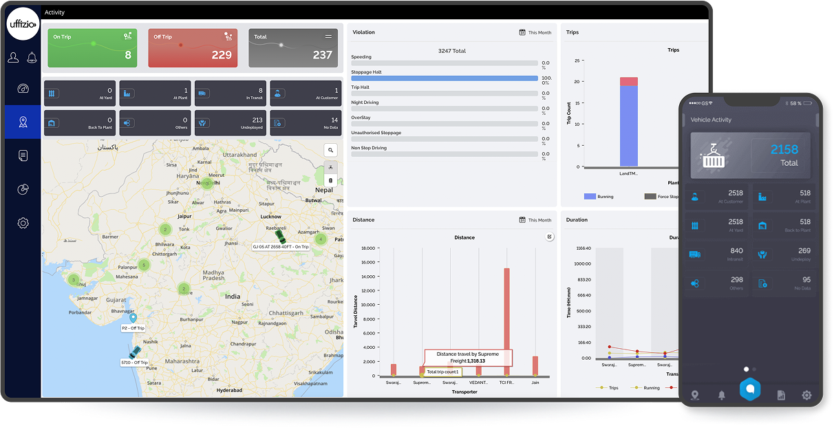Toggle the Trips legend in Duration chart

[608, 388]
